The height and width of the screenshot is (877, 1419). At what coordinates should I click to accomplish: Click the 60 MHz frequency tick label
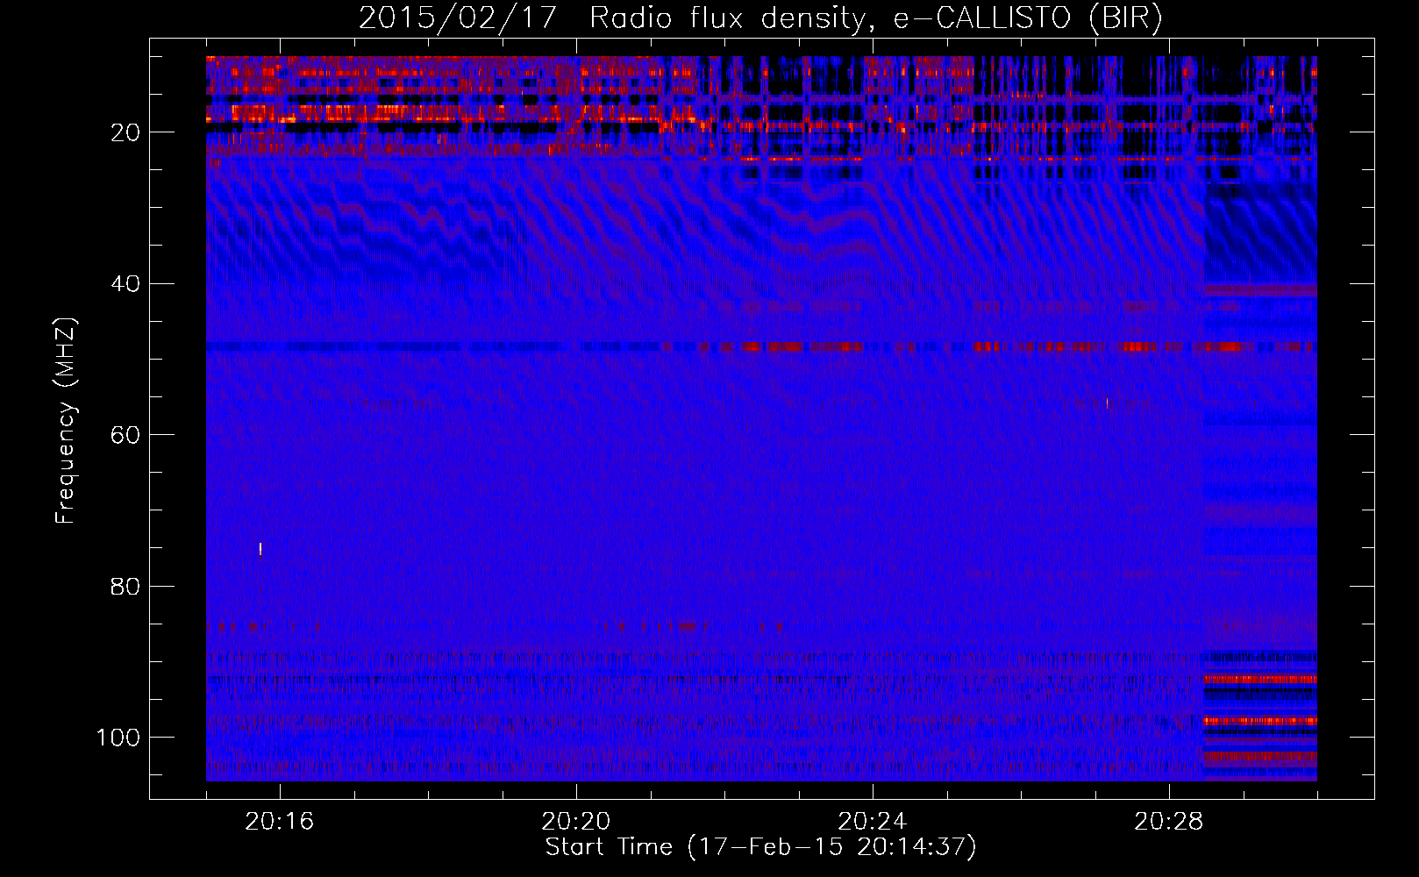[x=126, y=435]
